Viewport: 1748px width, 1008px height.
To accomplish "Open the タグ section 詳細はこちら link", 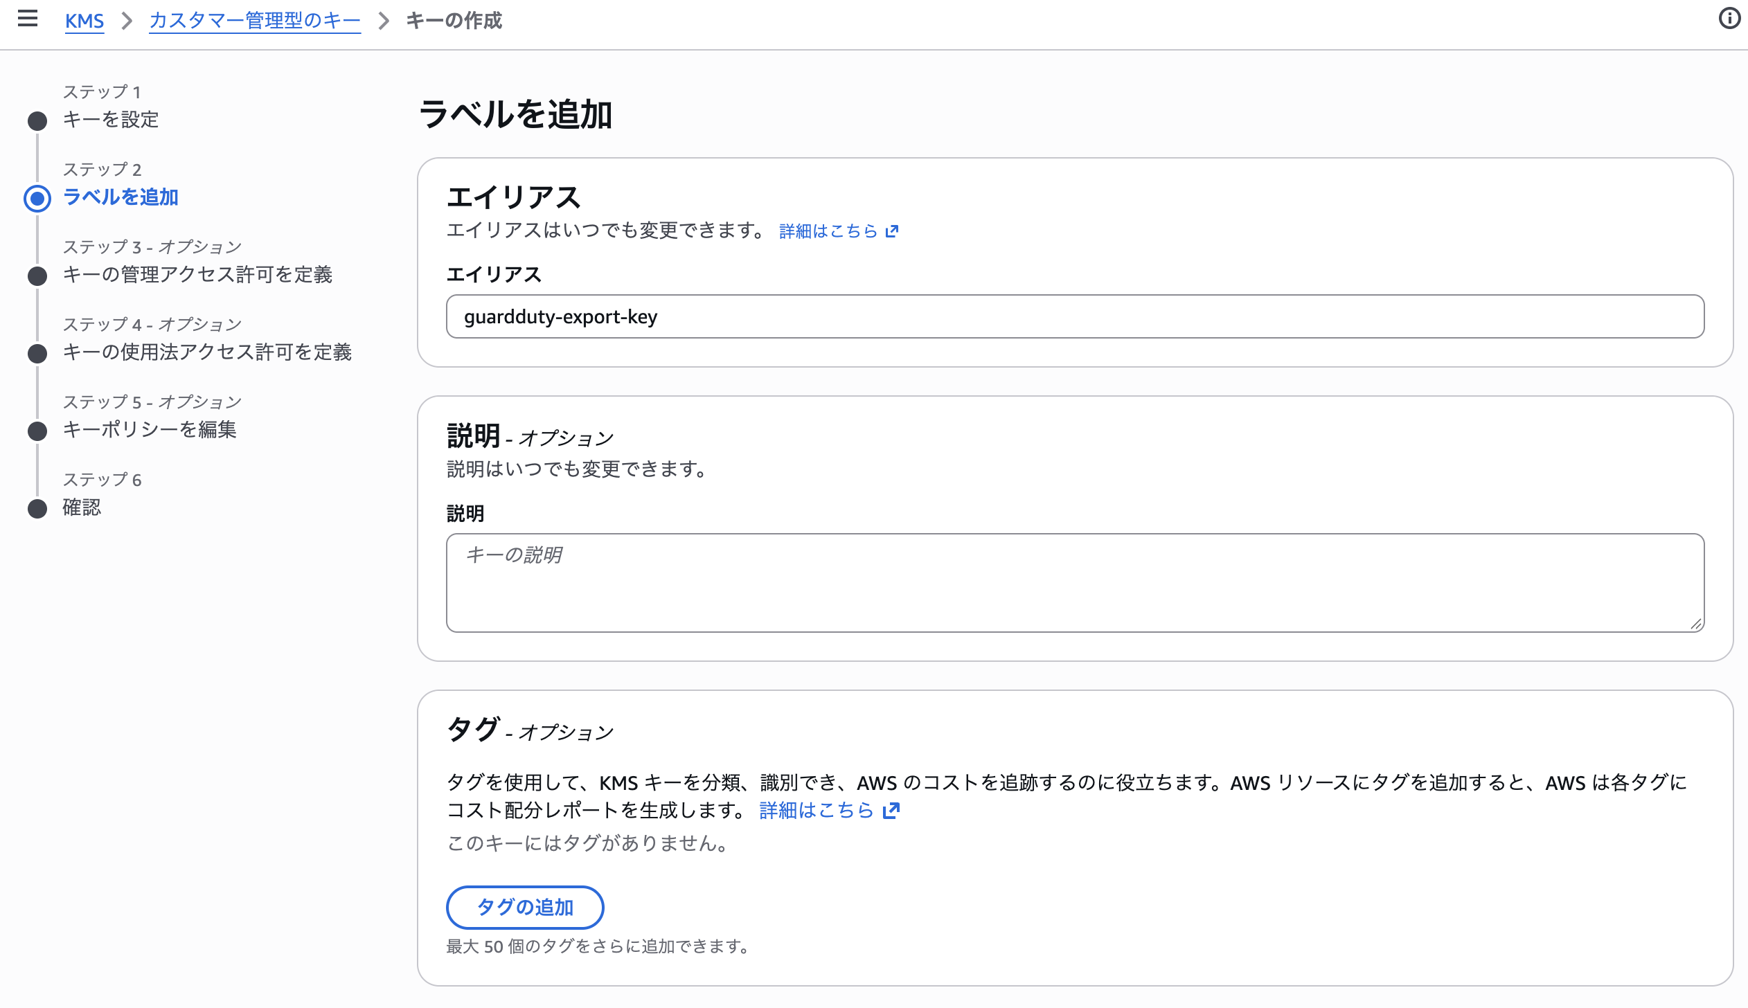I will click(x=817, y=810).
